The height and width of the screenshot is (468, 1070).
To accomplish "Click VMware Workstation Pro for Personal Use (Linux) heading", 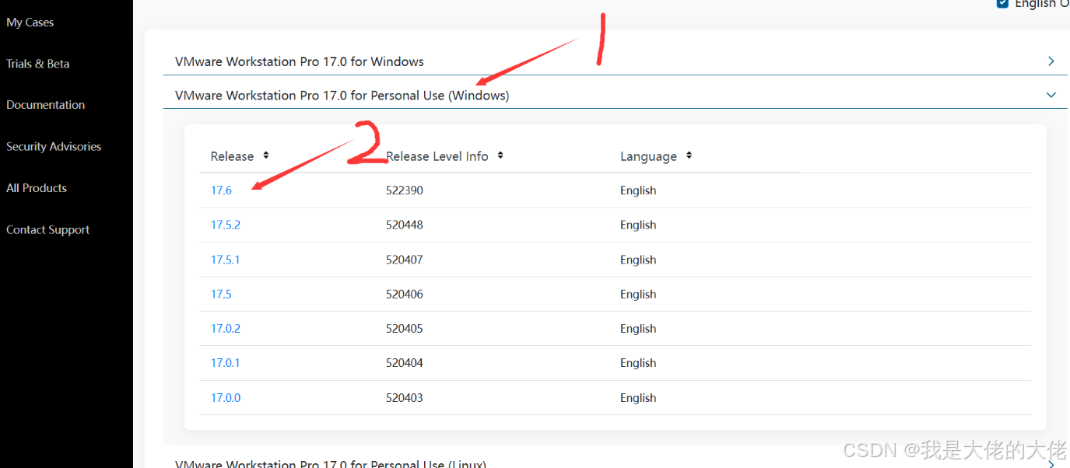I will (x=331, y=464).
